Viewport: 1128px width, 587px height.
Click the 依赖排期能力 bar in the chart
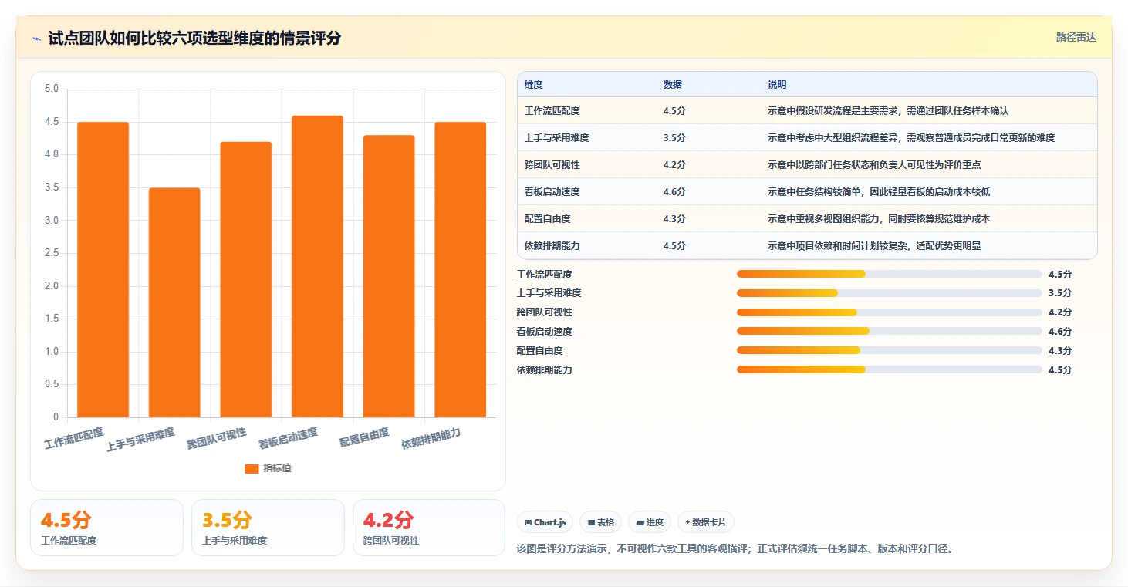pyautogui.click(x=461, y=270)
